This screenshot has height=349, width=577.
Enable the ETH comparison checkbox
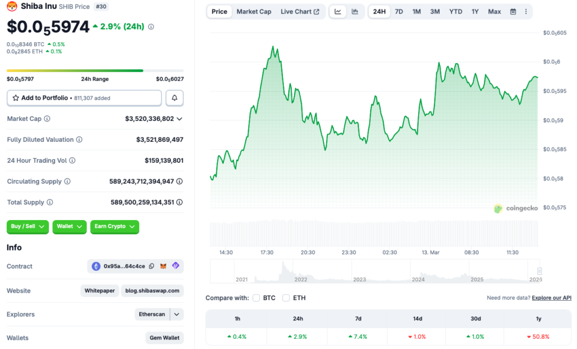286,298
